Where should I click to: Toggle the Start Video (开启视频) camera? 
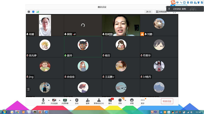click(54, 101)
